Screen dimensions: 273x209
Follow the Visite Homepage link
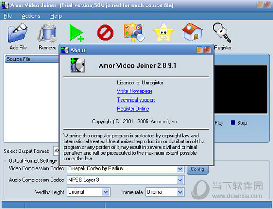pos(135,91)
